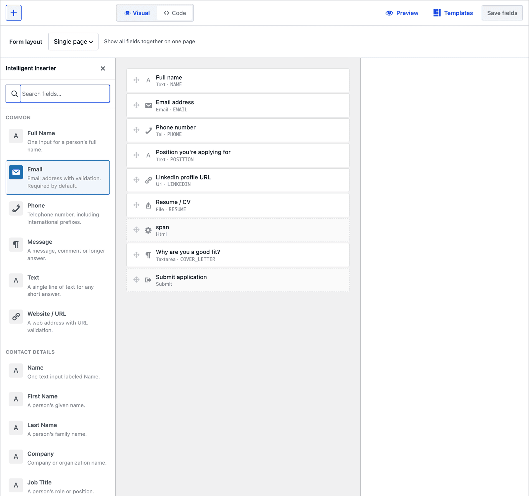Image resolution: width=529 pixels, height=496 pixels.
Task: Insert the Phone field from inserter
Action: (x=58, y=214)
